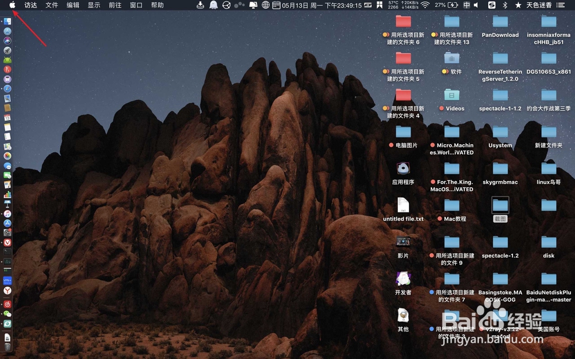The height and width of the screenshot is (359, 575).
Task: Open iTunes music icon in Dock
Action: point(7,214)
